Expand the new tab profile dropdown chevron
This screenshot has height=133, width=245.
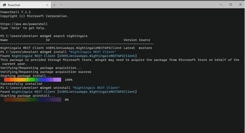pos(61,5)
